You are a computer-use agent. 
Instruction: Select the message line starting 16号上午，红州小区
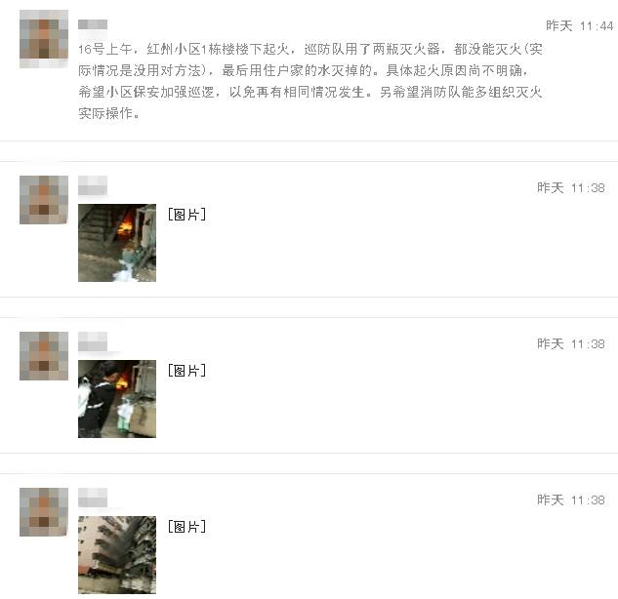310,49
